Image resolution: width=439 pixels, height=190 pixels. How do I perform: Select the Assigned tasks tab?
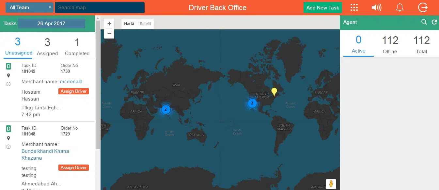click(x=47, y=47)
